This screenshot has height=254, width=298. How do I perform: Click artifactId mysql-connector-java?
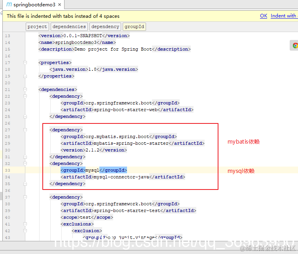click(121, 177)
